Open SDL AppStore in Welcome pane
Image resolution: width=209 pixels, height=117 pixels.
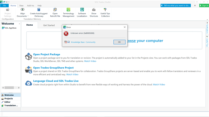point(9,28)
